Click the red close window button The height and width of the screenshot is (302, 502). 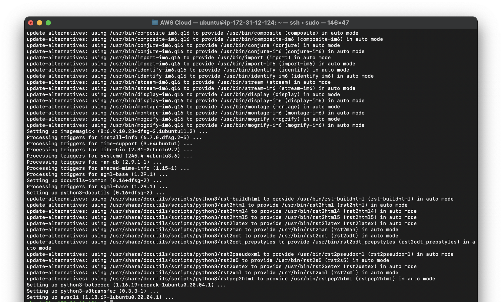[x=31, y=23]
